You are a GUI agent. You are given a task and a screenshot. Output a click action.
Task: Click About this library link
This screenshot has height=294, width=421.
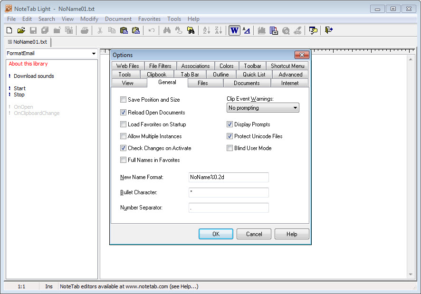28,64
